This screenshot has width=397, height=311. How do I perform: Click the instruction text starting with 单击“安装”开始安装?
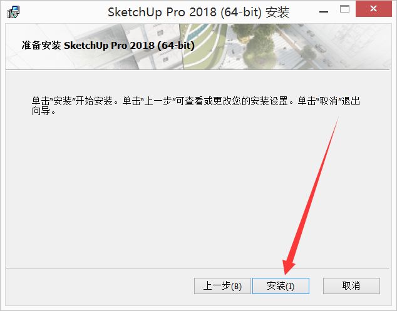[196, 106]
